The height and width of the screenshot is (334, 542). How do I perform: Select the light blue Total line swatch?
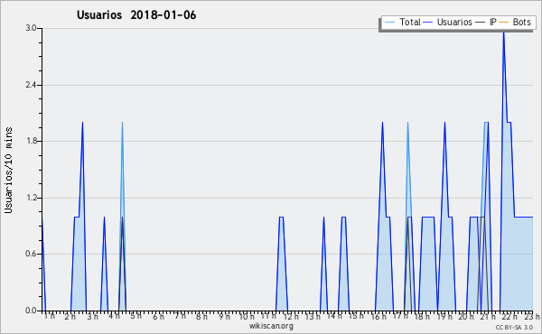click(389, 23)
